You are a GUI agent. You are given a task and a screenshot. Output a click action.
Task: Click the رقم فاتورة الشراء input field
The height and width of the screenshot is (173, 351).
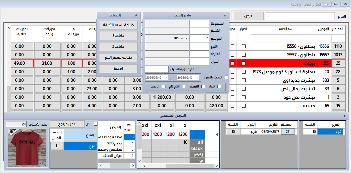[x=157, y=69]
